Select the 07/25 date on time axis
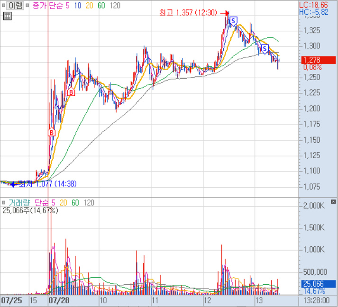This screenshot has height=307, width=338. pyautogui.click(x=11, y=300)
